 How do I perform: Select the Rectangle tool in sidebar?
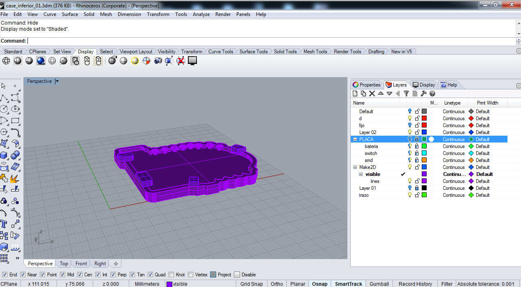tap(15, 121)
